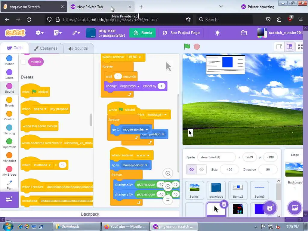
Task: Select the Control block category
Action: [9, 116]
